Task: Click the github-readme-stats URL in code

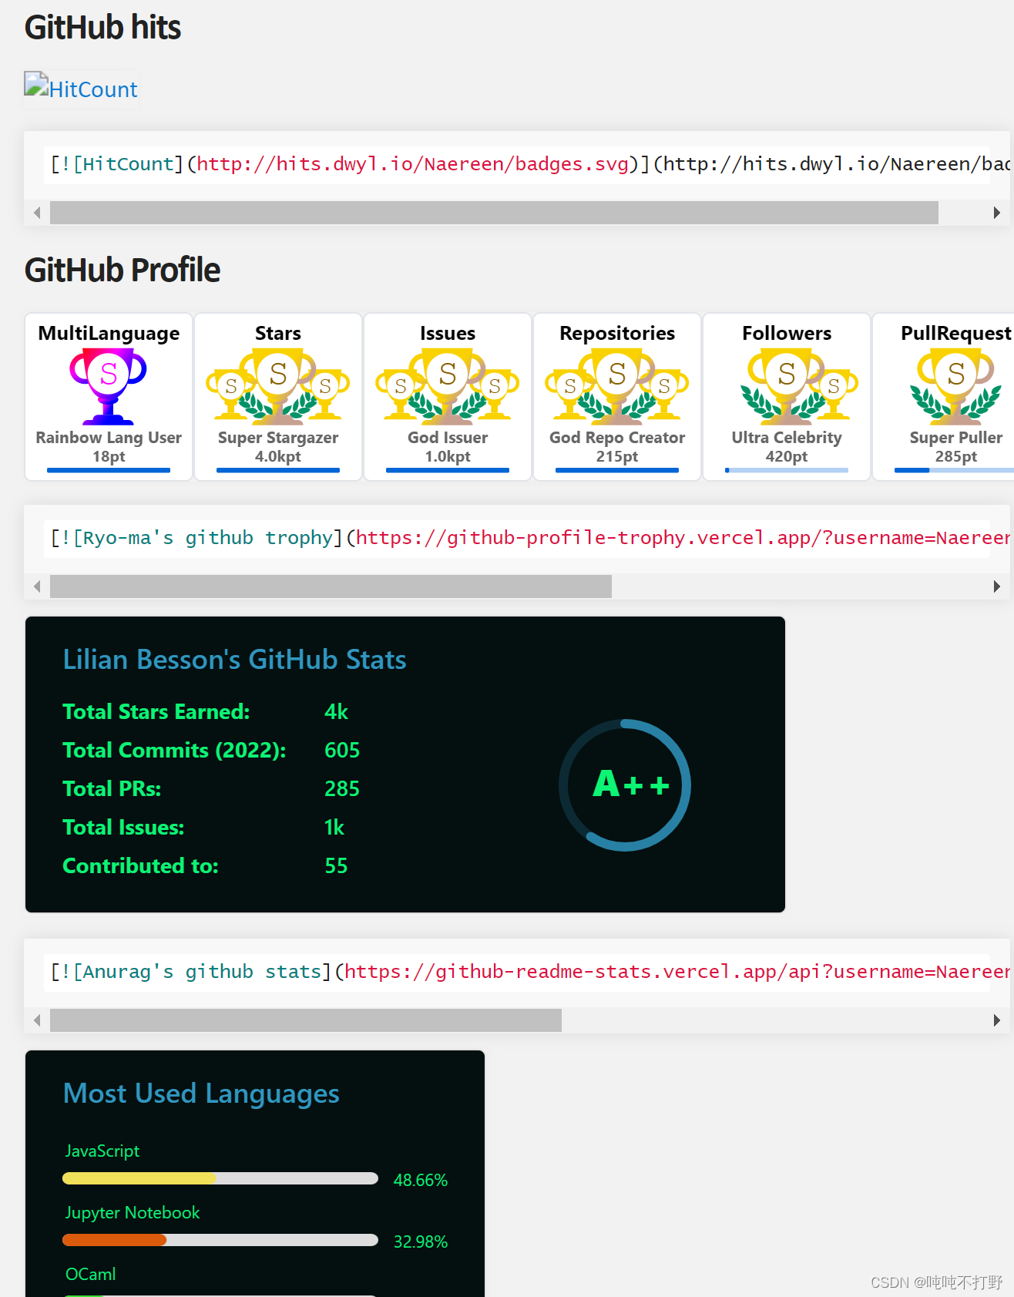Action: coord(677,972)
